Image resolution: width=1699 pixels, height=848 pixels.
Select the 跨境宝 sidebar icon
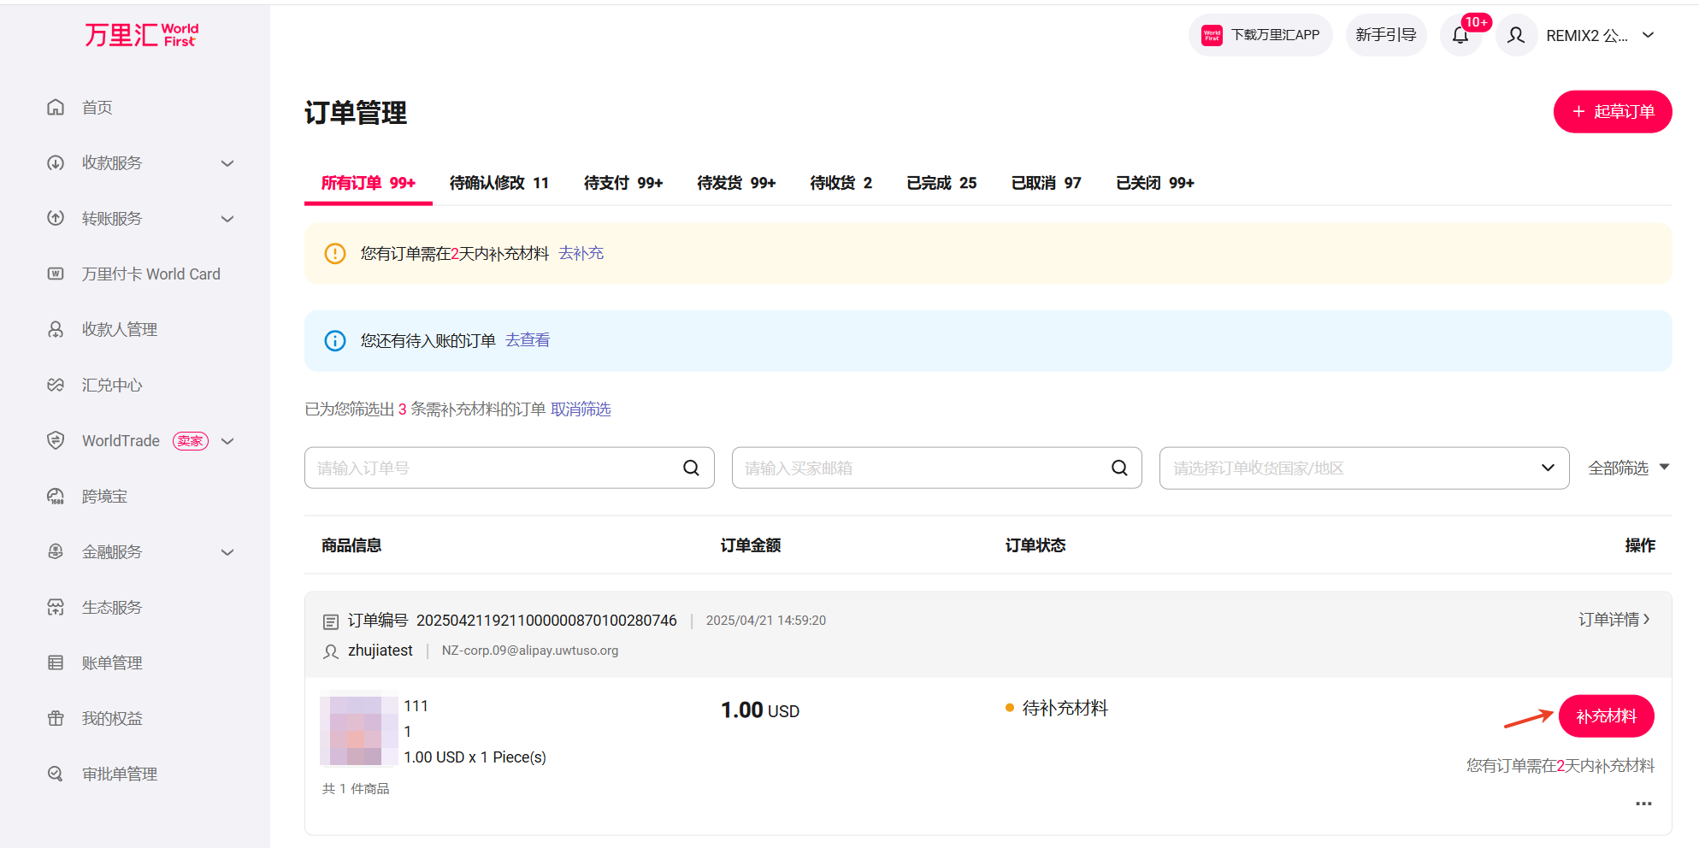55,496
